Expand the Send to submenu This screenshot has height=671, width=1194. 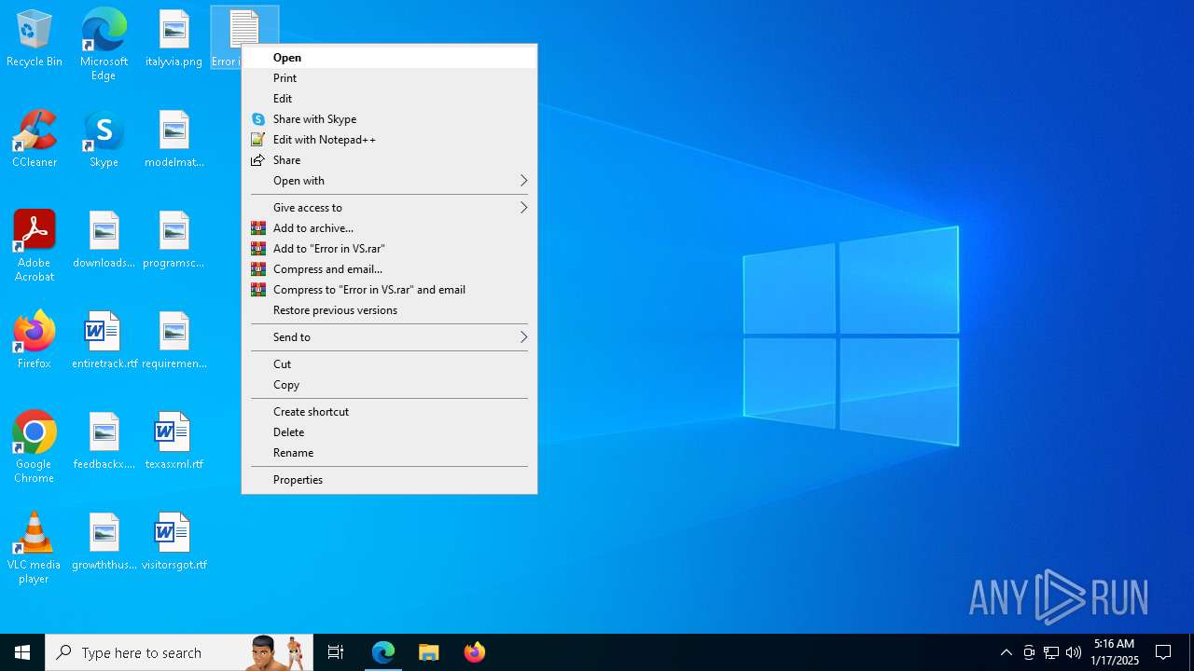pyautogui.click(x=389, y=337)
